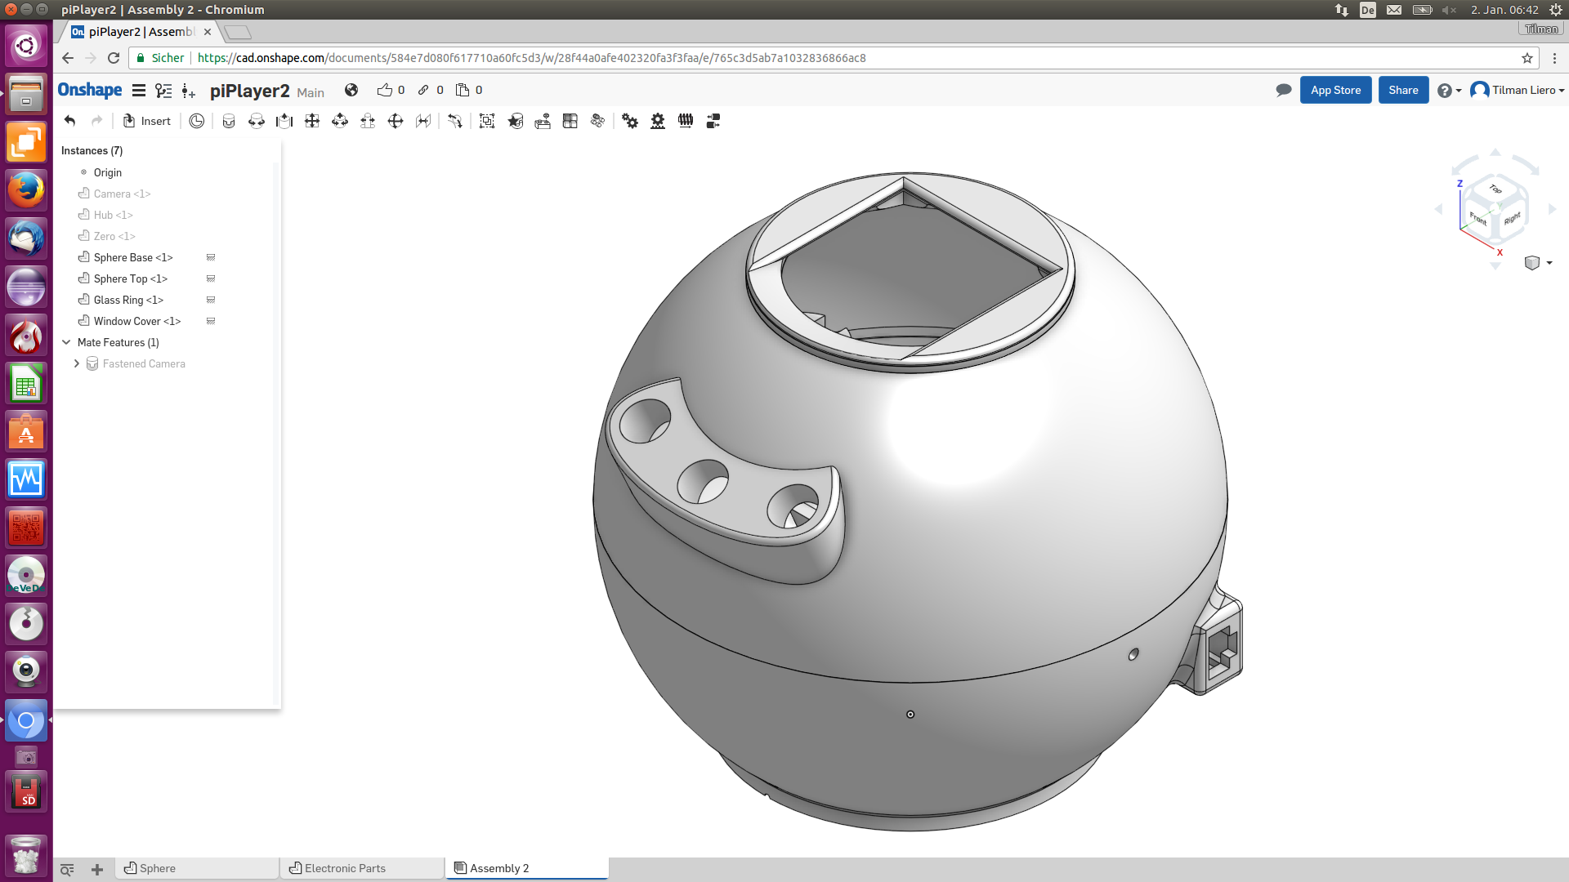Image resolution: width=1569 pixels, height=882 pixels.
Task: Click the Share button
Action: coord(1403,90)
